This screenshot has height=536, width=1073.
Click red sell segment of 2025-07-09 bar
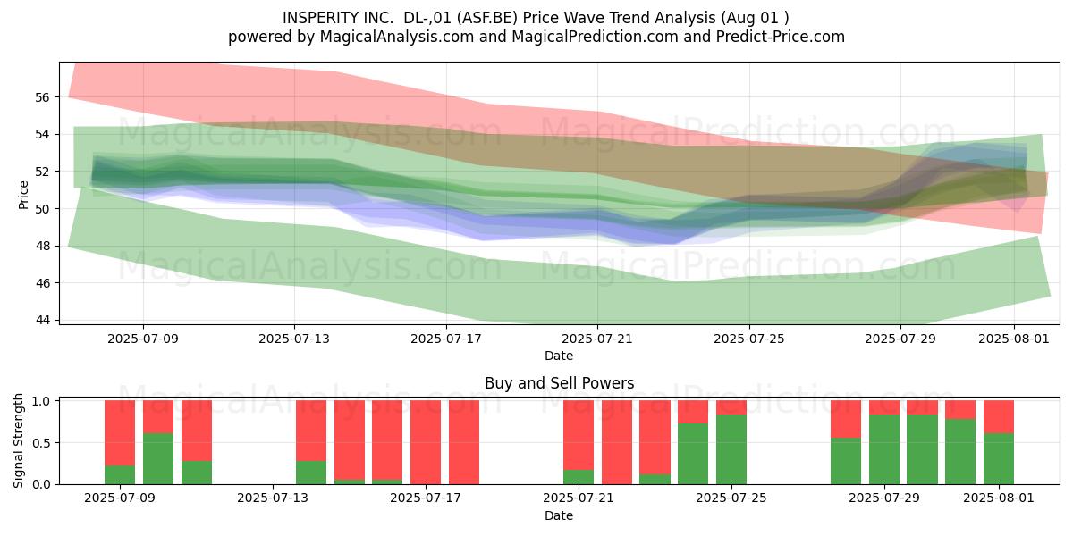click(120, 433)
